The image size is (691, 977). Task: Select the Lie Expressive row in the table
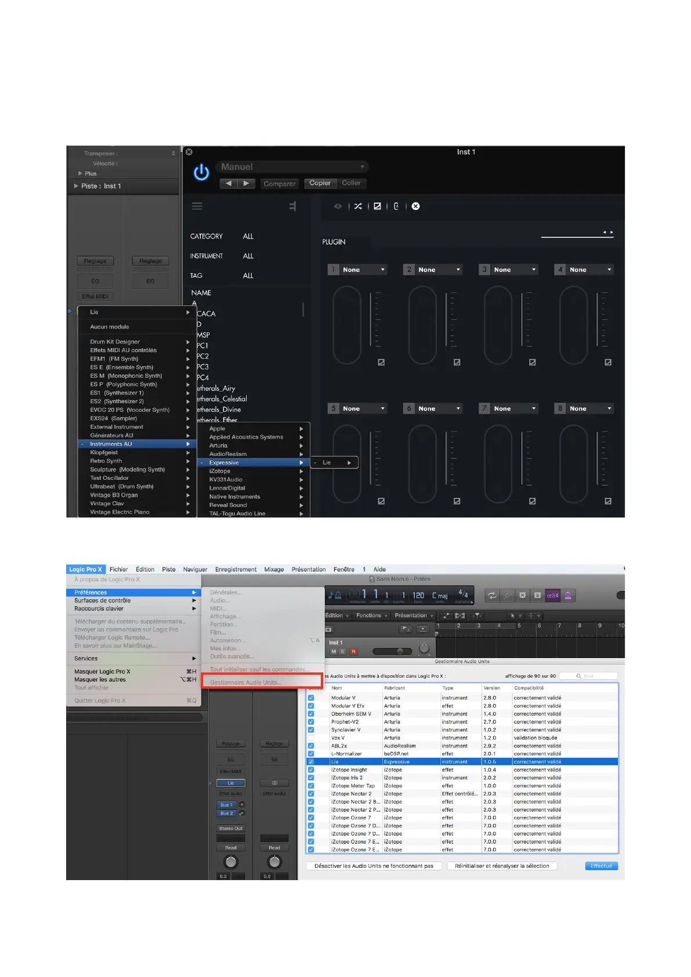[462, 762]
